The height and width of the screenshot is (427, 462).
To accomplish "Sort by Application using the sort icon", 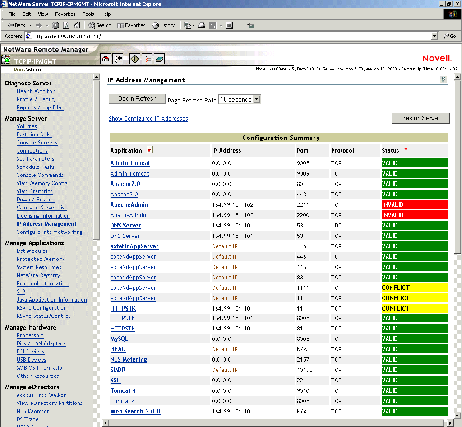I will (x=150, y=150).
